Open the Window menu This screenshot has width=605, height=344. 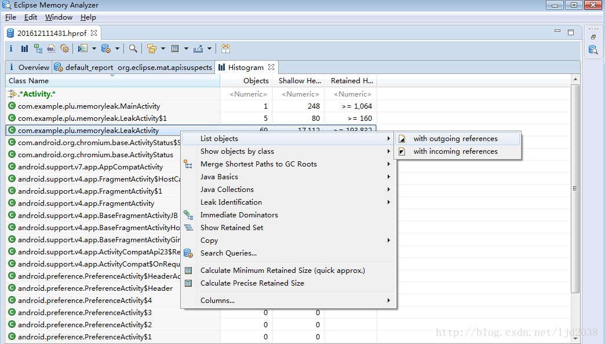pyautogui.click(x=59, y=17)
